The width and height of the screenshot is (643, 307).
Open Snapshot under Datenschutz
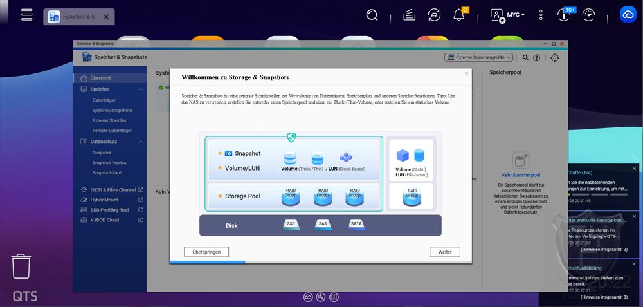102,153
